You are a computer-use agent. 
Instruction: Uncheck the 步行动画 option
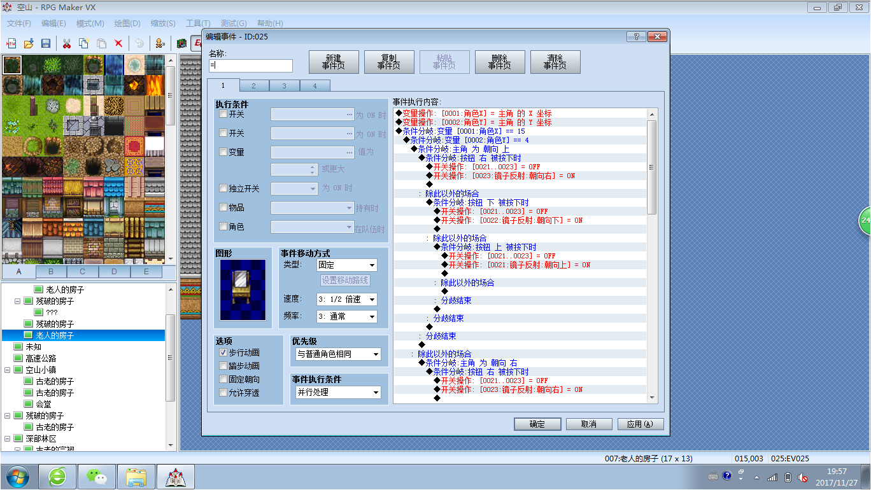click(223, 353)
